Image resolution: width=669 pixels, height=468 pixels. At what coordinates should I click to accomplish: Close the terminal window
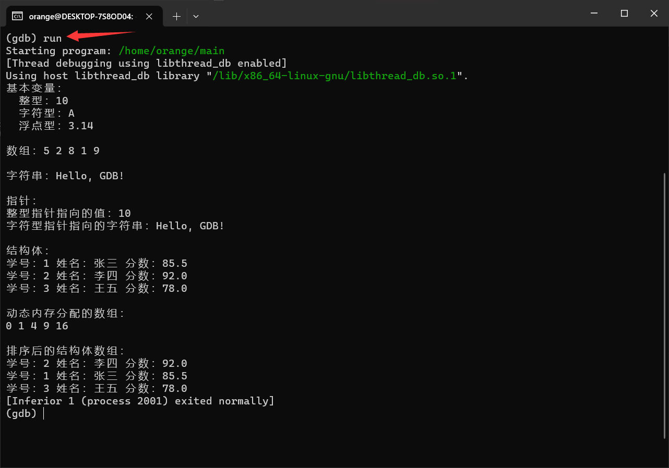click(x=654, y=14)
